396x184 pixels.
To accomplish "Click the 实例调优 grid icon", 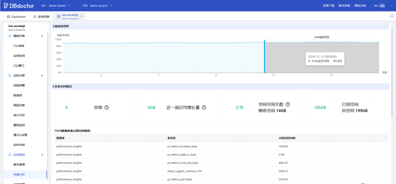I will [x=10, y=155].
